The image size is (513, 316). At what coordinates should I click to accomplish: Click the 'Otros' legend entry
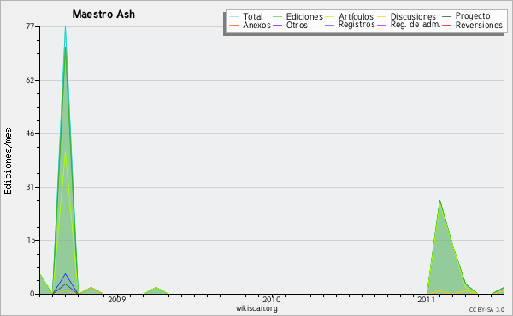tap(297, 25)
